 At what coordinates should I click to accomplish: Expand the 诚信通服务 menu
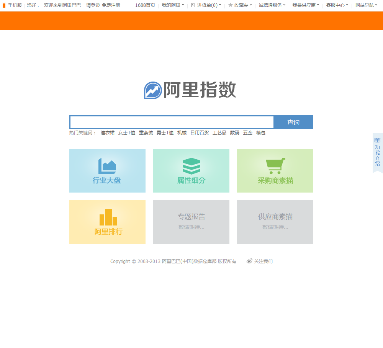[x=272, y=5]
